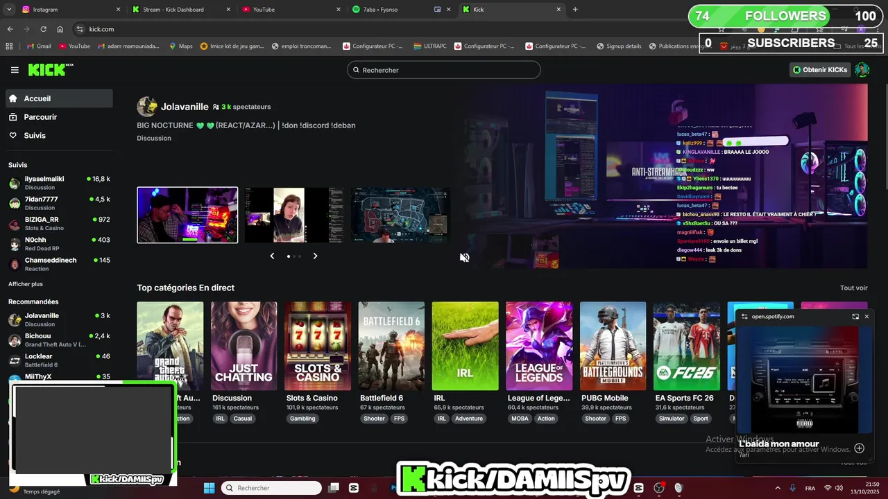Screen dimensions: 888x499
Task: Click the browser back arrow
Action: pyautogui.click(x=10, y=29)
